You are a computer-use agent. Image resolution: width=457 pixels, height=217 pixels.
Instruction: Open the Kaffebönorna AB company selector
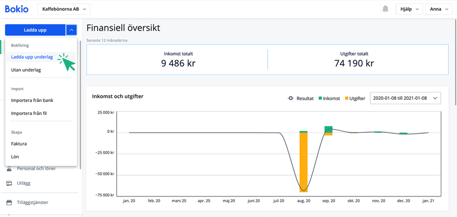[64, 9]
